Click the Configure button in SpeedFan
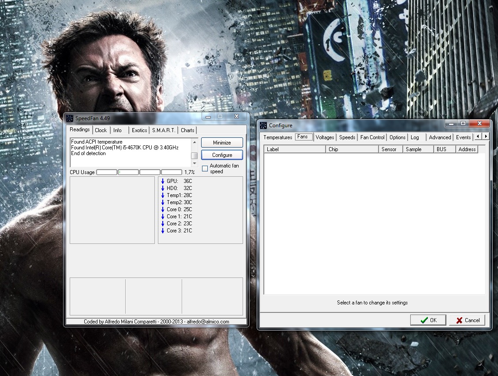 click(222, 155)
